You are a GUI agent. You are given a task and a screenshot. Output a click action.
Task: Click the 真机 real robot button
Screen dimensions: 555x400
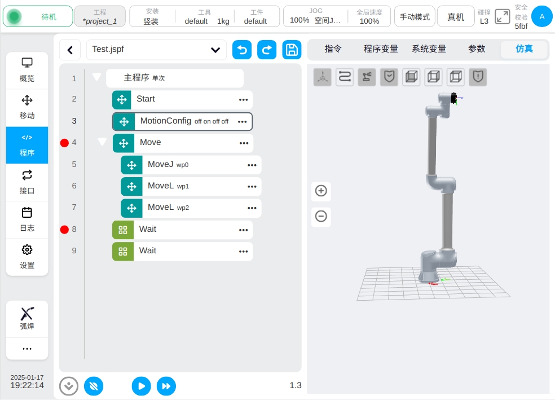456,17
